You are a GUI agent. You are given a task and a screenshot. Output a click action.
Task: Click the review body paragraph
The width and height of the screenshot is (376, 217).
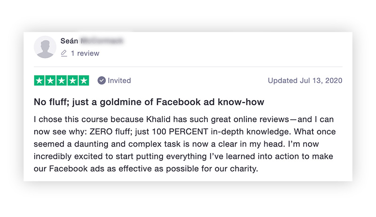coord(185,144)
